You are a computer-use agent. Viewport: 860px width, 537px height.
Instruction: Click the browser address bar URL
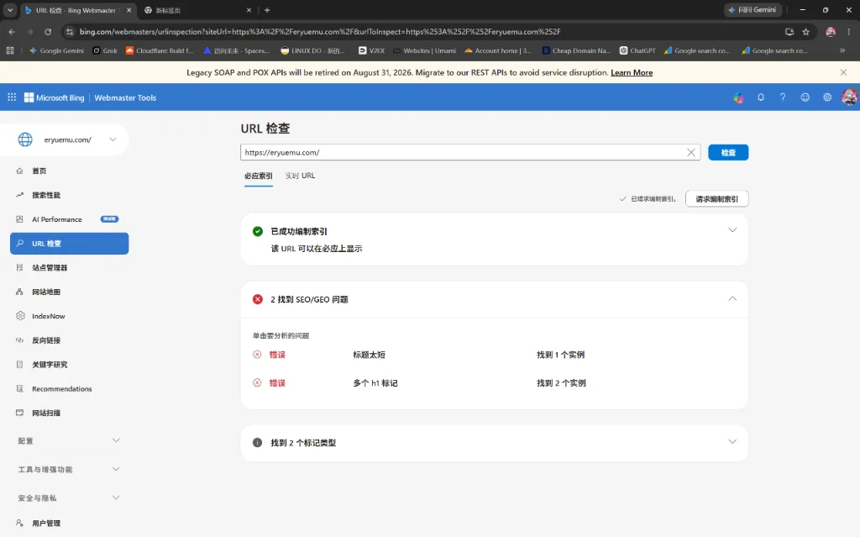point(320,32)
